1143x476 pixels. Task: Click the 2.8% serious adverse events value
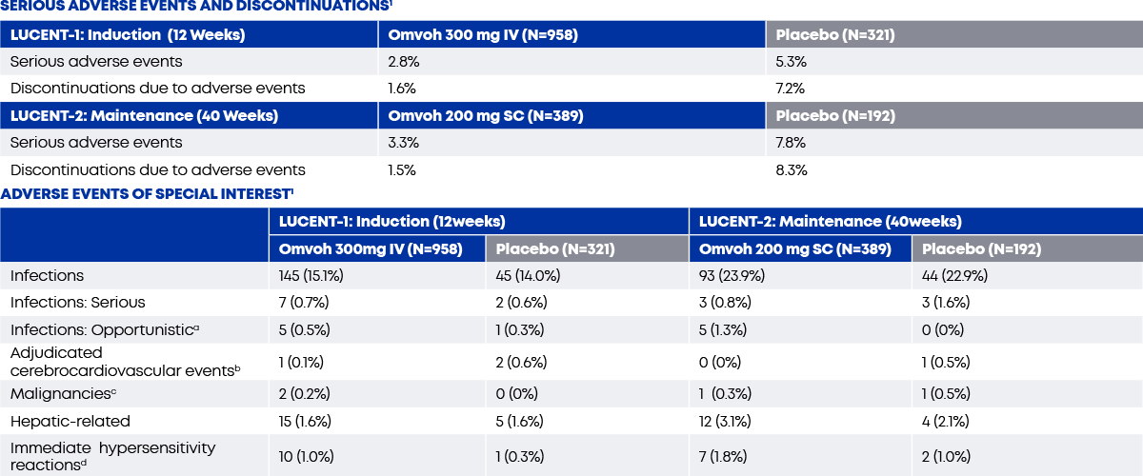coord(403,61)
